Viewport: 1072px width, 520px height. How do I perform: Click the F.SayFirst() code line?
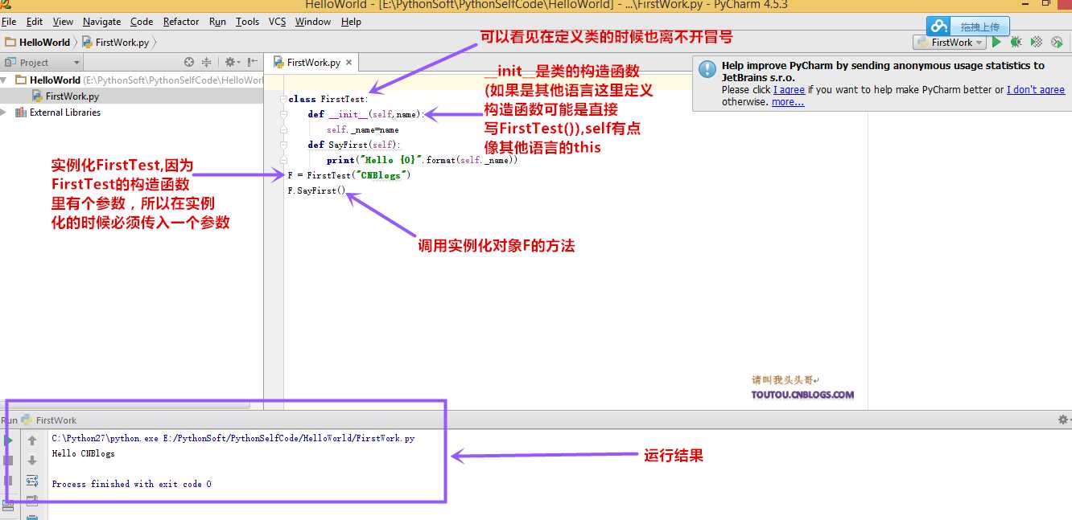(x=316, y=190)
